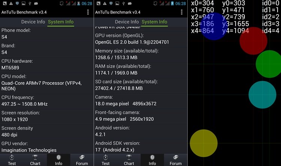Select SD card size value 27402.4 / 27418.8 MB
Viewport: 281px width, 166px height.
pyautogui.click(x=119, y=88)
